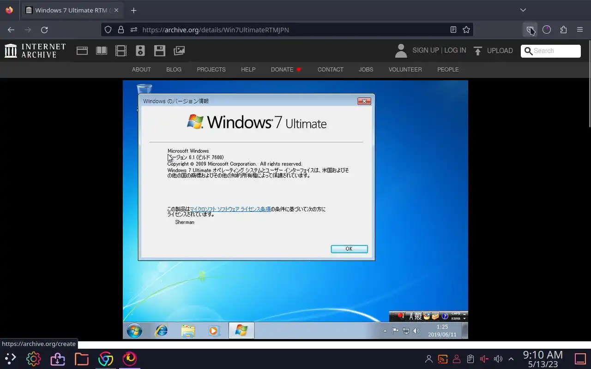Expand hidden host tray icons chevron
The image size is (591, 369).
coord(511,359)
